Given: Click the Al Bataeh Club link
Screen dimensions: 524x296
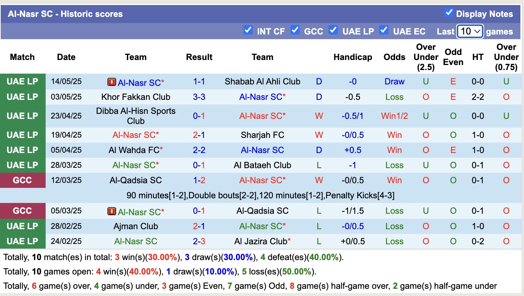Looking at the screenshot, I should click(262, 165).
